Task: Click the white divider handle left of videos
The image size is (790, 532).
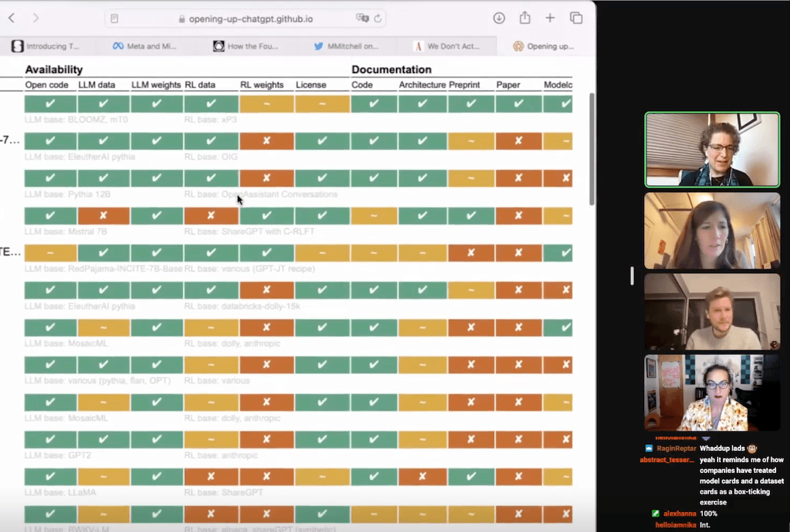Action: [x=632, y=275]
